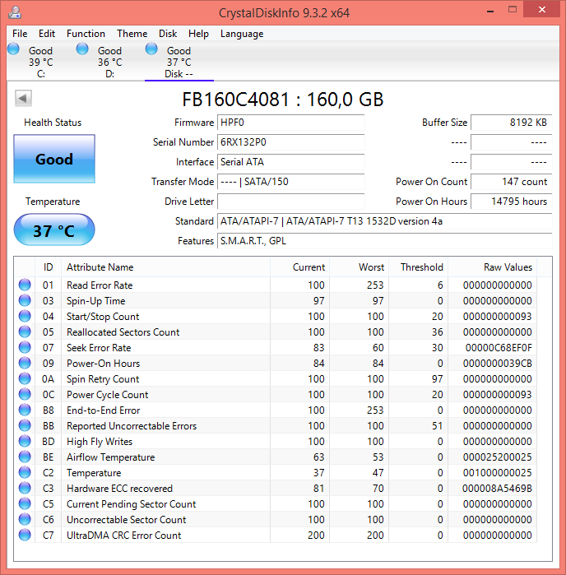566x575 pixels.
Task: Open the Edit menu
Action: click(47, 34)
